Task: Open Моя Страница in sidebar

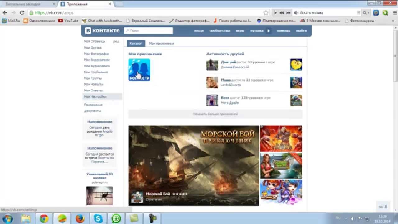Action: (x=95, y=41)
